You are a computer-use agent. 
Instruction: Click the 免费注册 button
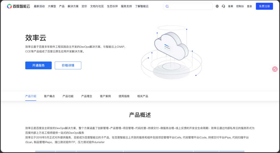(x=264, y=6)
